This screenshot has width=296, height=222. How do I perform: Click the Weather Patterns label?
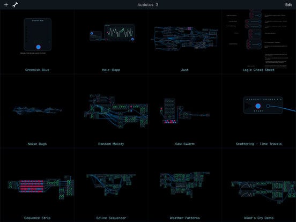[184, 218]
